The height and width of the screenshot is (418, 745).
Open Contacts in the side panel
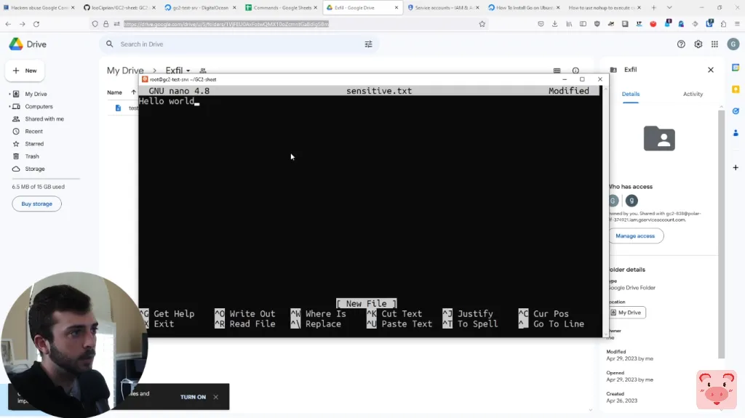click(x=736, y=133)
